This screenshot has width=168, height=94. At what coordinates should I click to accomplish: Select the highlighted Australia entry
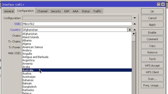click(77, 70)
